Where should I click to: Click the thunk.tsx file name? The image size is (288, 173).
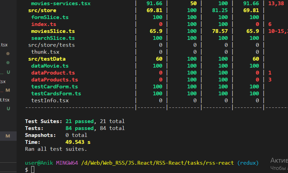tap(45, 52)
